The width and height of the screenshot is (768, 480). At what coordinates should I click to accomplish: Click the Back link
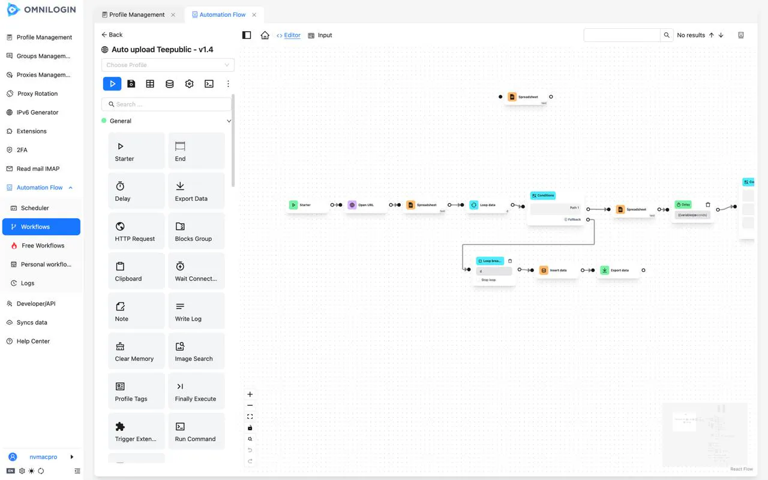(112, 35)
